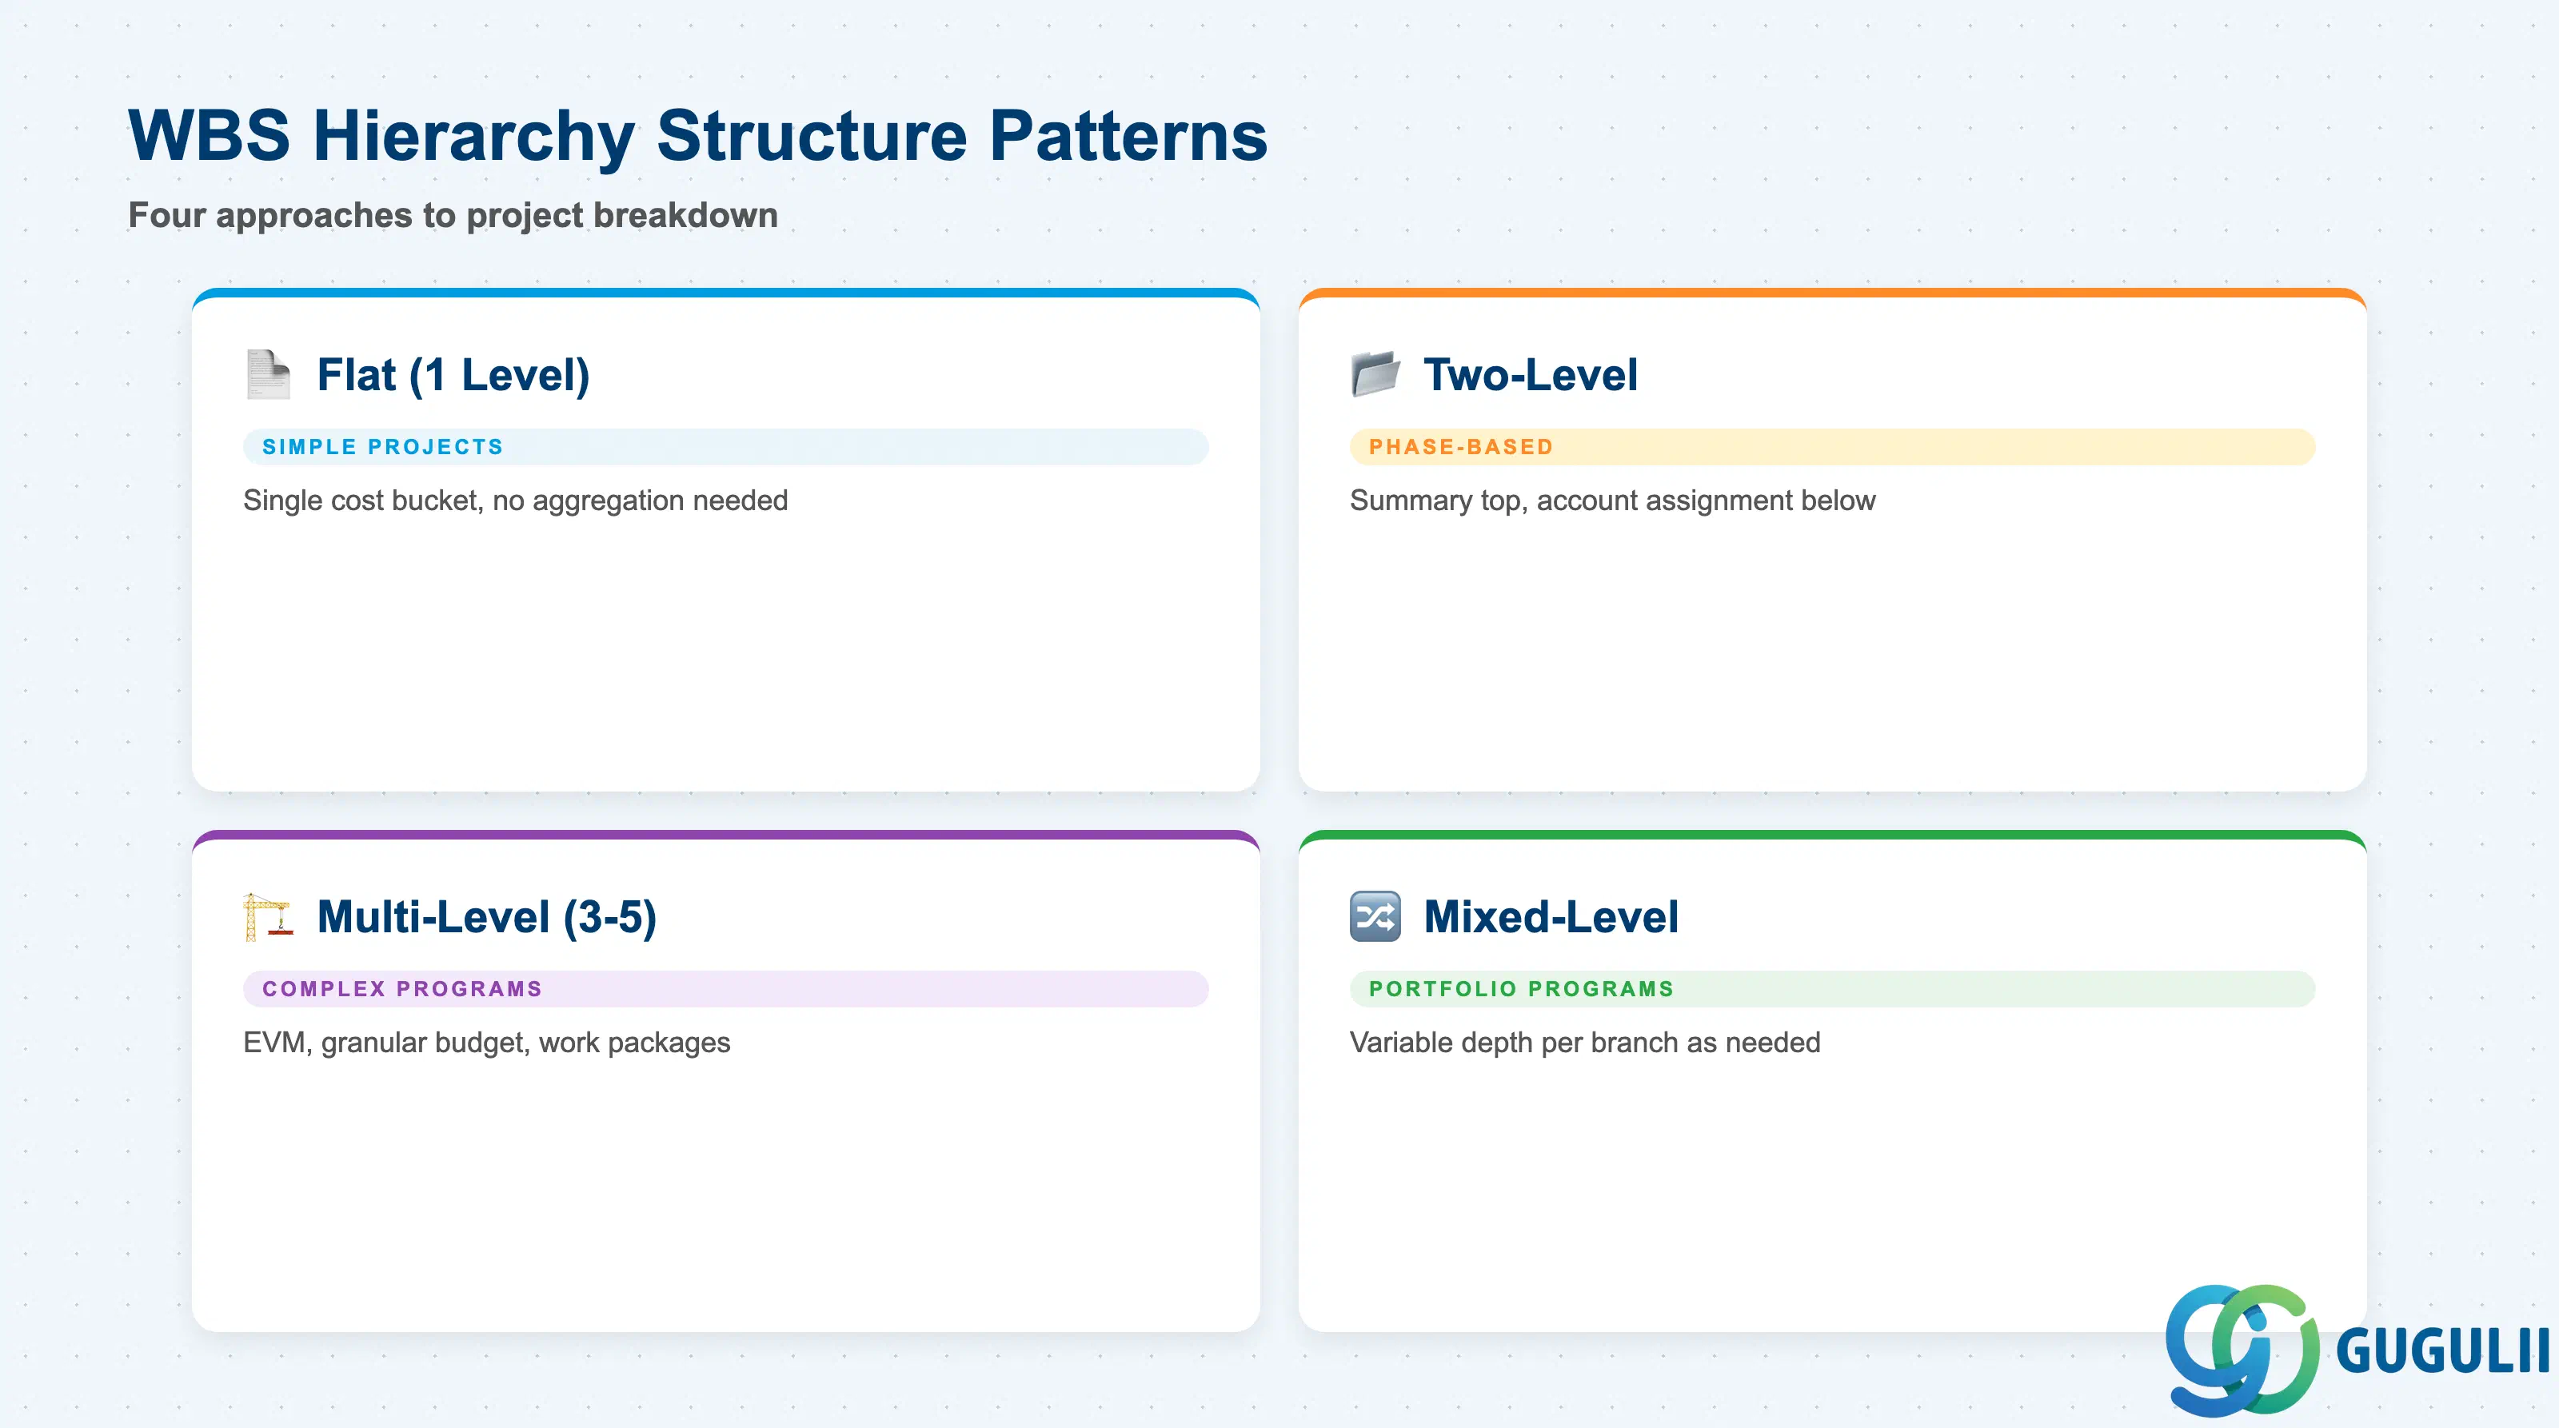The height and width of the screenshot is (1428, 2559).
Task: Click text Summary top, account assignment below
Action: pyautogui.click(x=1612, y=501)
